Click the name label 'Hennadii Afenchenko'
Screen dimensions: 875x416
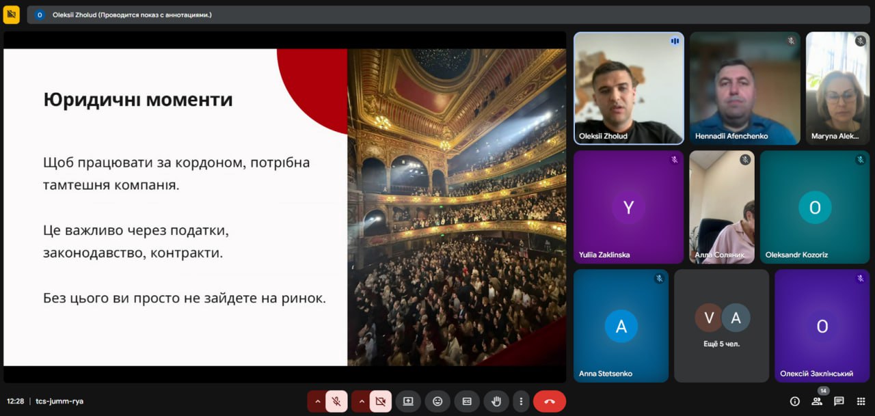pos(731,136)
